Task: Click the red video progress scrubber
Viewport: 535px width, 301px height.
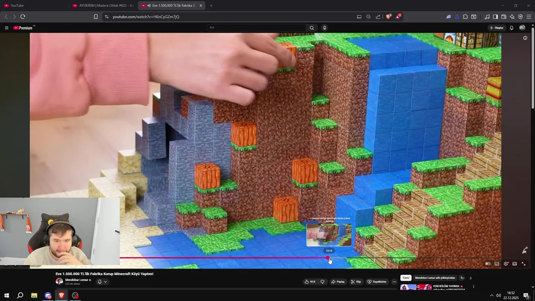Action: [x=328, y=258]
